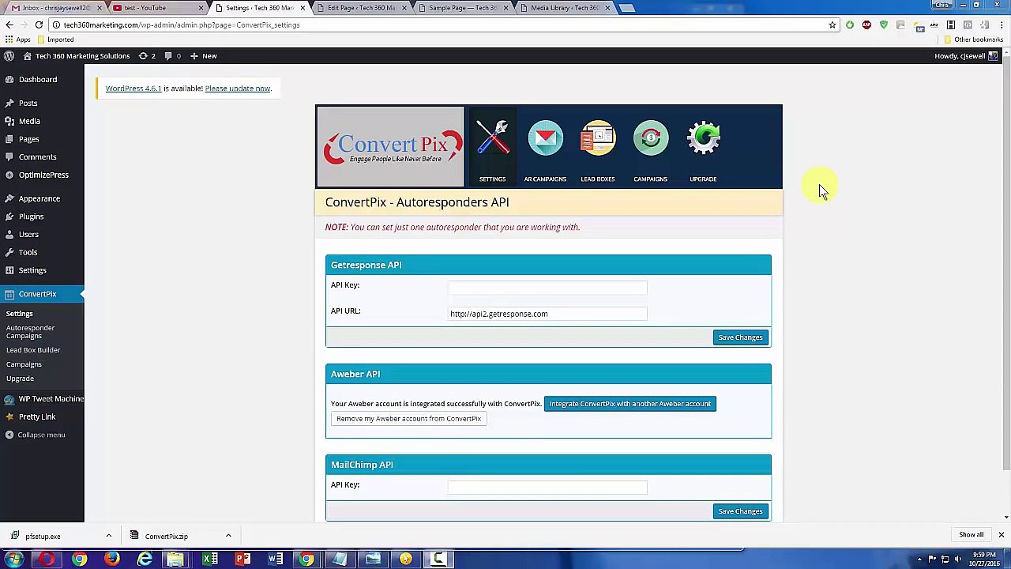The width and height of the screenshot is (1011, 569).
Task: Click Remove my Aweber account from ConvertPix
Action: coord(408,419)
